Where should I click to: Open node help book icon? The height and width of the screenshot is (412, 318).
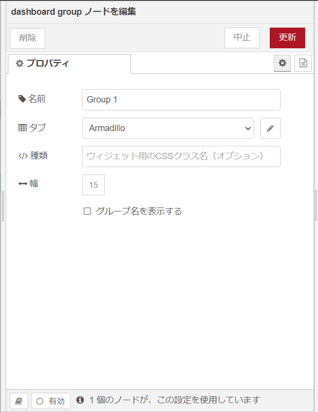tap(19, 401)
